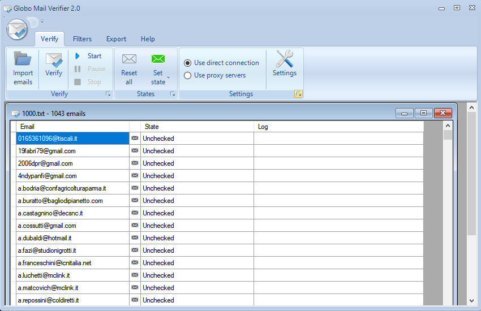Click the envelope icon for 19fabri79@gmail.com
Viewport: 481px width, 311px height.
(135, 150)
